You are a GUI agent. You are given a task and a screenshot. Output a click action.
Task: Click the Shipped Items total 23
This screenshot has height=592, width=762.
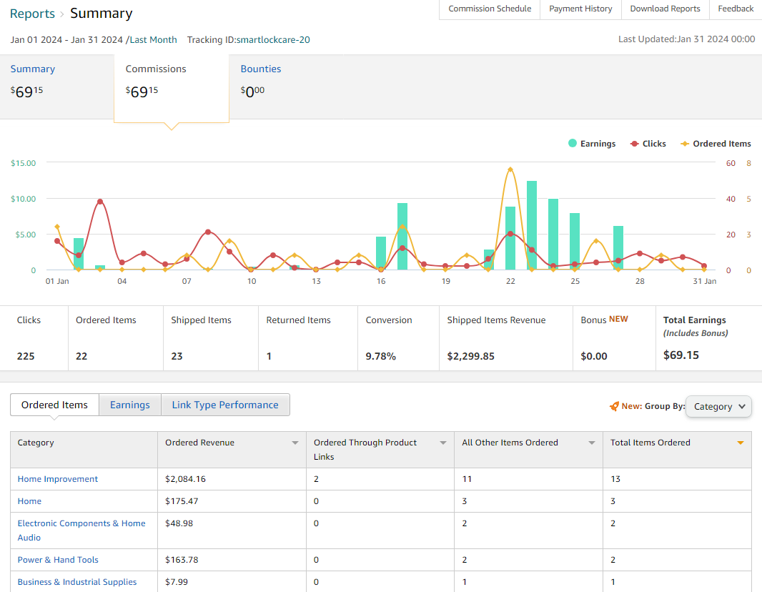click(177, 356)
